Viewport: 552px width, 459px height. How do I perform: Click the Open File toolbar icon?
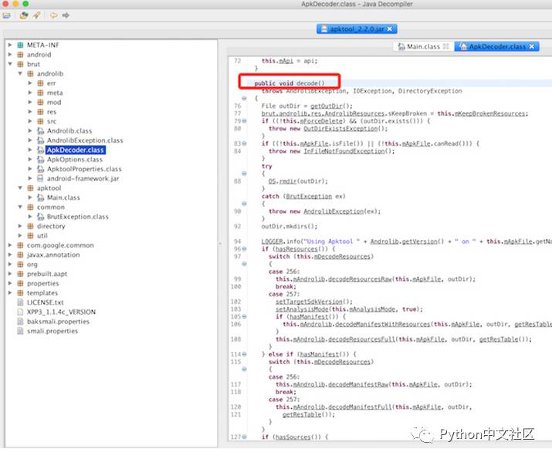pos(7,15)
